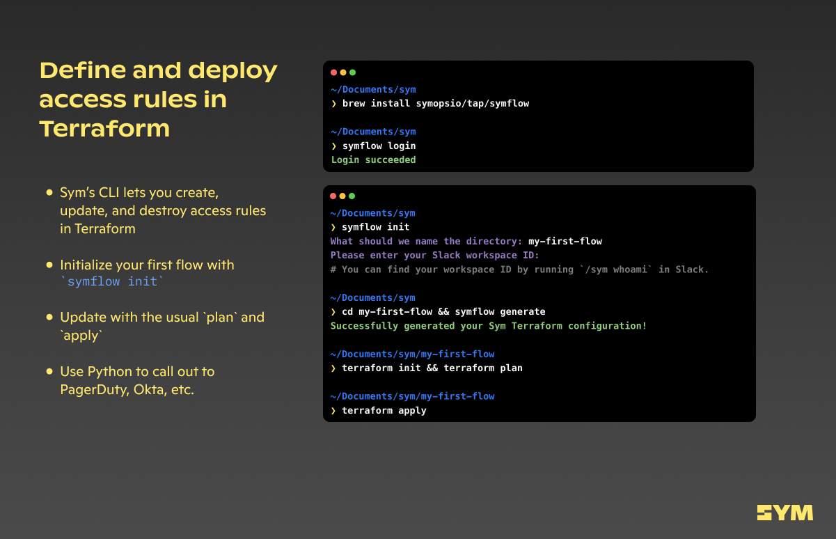The width and height of the screenshot is (836, 539).
Task: Select the "Update with the usual `plan`" bullet
Action: pos(162,326)
